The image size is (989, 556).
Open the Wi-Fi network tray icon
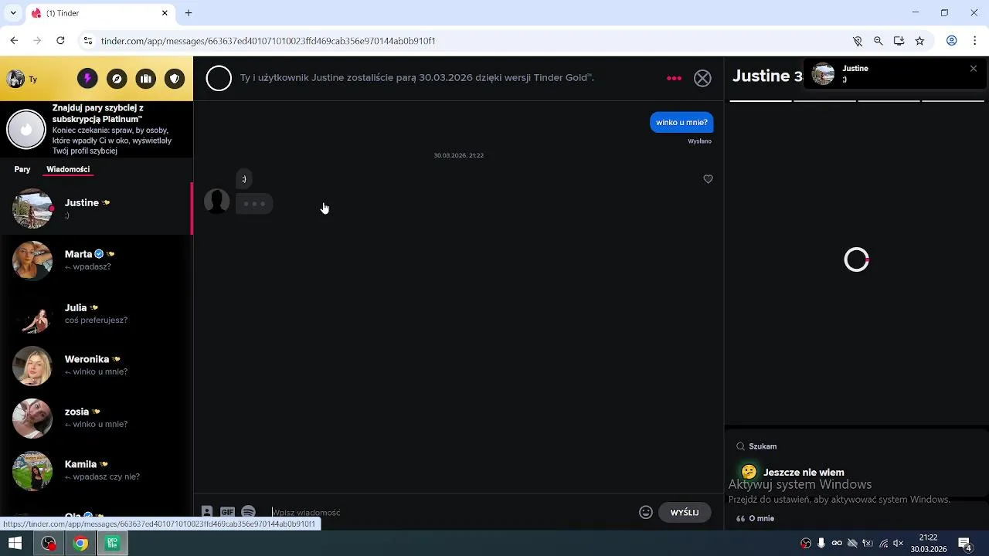click(883, 544)
